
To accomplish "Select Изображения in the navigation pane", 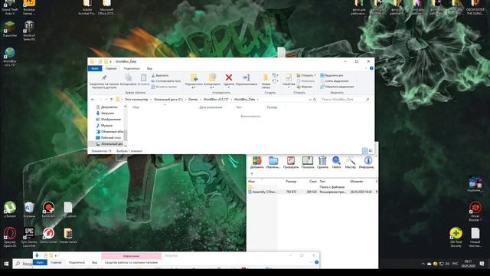I will click(x=108, y=120).
